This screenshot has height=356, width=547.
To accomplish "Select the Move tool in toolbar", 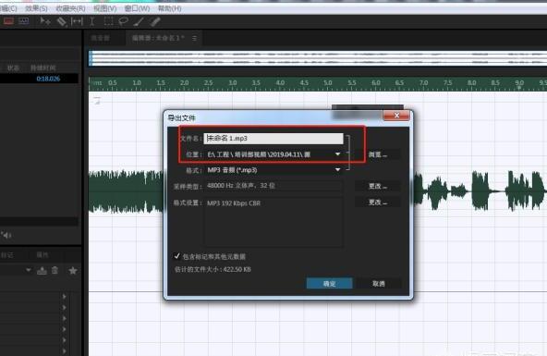I will point(45,21).
